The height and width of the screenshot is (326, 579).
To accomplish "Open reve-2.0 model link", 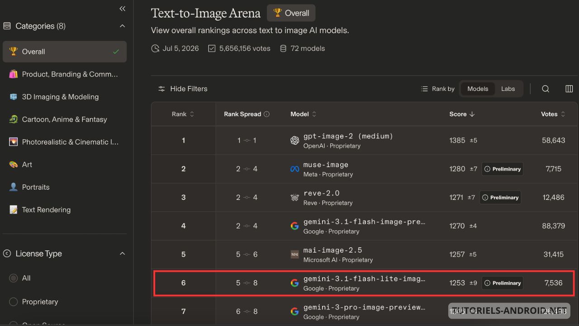I will [321, 193].
